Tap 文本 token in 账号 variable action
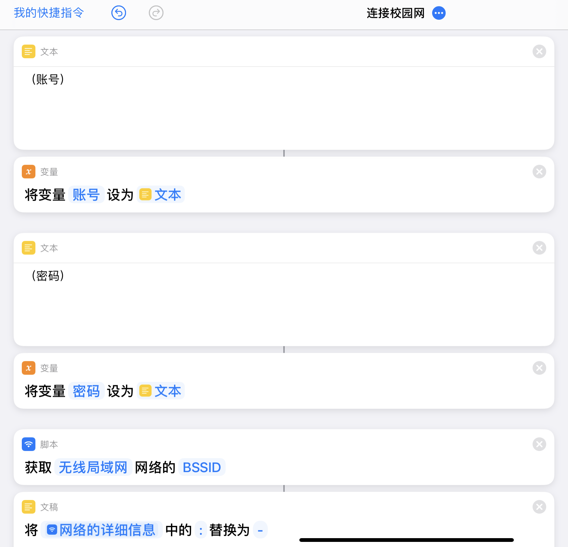568x547 pixels. pyautogui.click(x=161, y=195)
